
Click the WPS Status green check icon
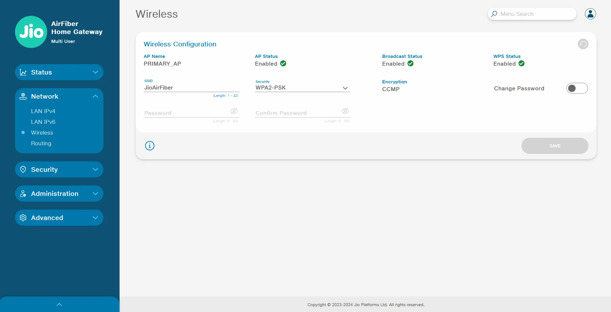[521, 64]
